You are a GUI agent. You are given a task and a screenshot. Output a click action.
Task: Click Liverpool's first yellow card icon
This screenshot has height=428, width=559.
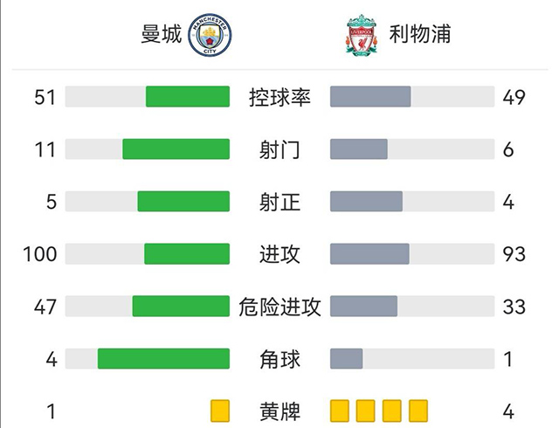coord(340,411)
